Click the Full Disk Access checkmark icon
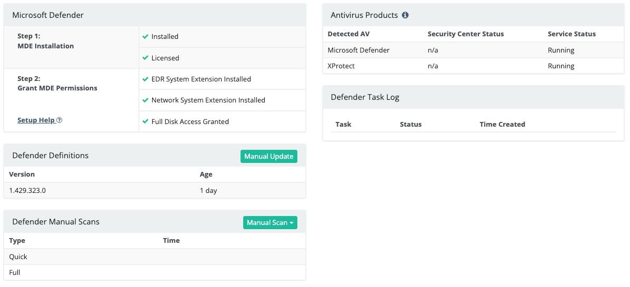630x287 pixels. click(145, 121)
